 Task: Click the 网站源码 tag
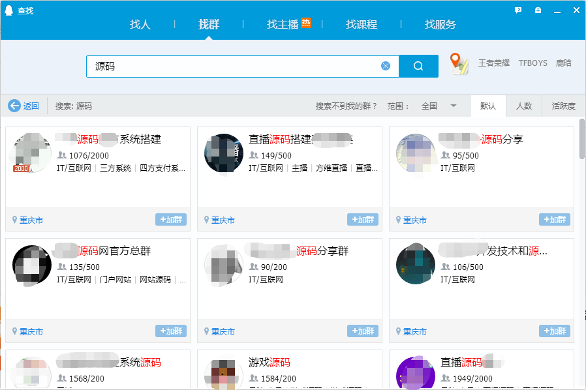155,279
